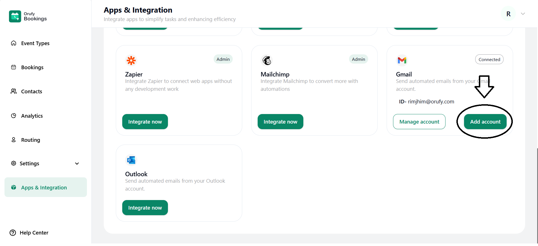Click the Gmail envelope icon
538x246 pixels.
point(402,60)
